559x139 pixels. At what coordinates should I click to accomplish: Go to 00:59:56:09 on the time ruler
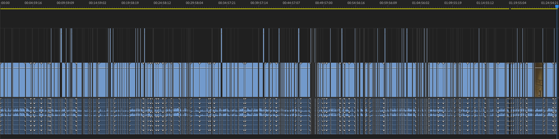(388, 3)
